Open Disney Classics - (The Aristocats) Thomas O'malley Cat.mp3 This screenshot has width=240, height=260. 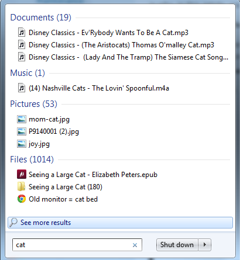[121, 45]
